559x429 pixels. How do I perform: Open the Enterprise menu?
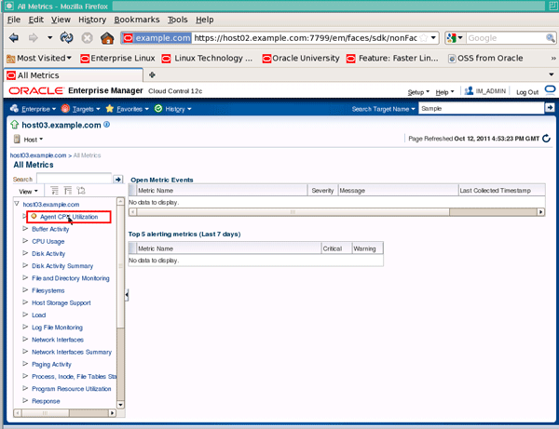pos(33,109)
